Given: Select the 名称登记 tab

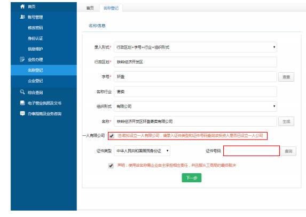Looking at the screenshot, I should [111, 8].
